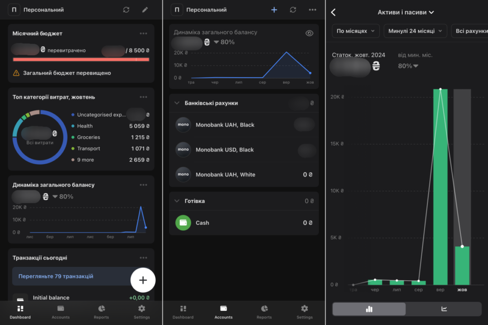Open the 'Минулі 24 місяці' range dropdown
488x325 pixels.
[x=415, y=31]
